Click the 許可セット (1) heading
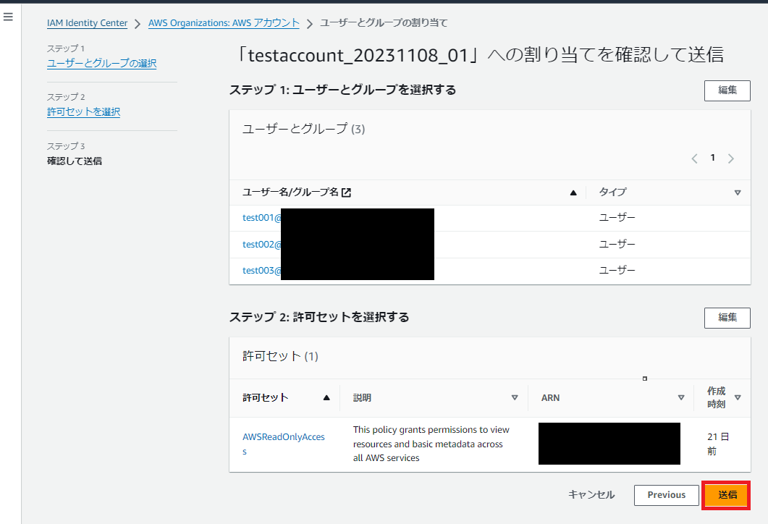 [280, 356]
